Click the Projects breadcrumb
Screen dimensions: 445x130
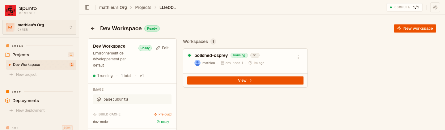pos(143,7)
